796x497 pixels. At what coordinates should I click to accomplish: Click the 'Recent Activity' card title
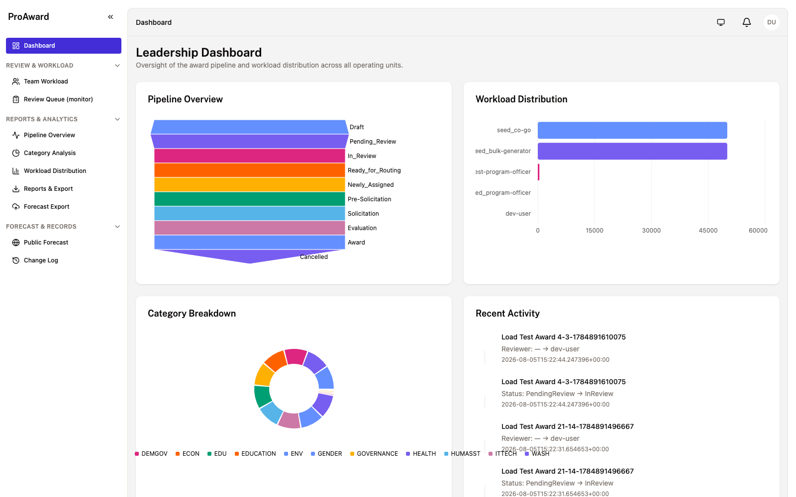507,314
